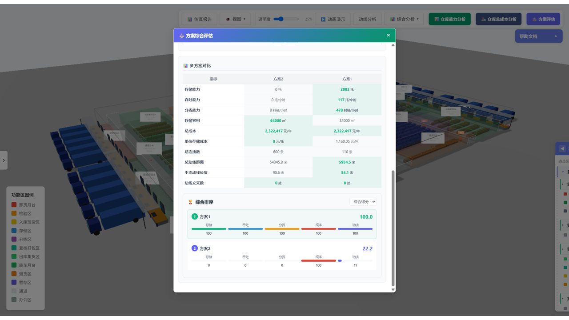
Task: Click the 暂存区 legend swatch
Action: (14, 282)
